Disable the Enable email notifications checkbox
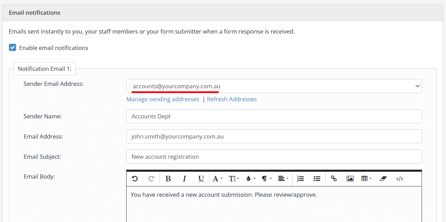 click(12, 48)
